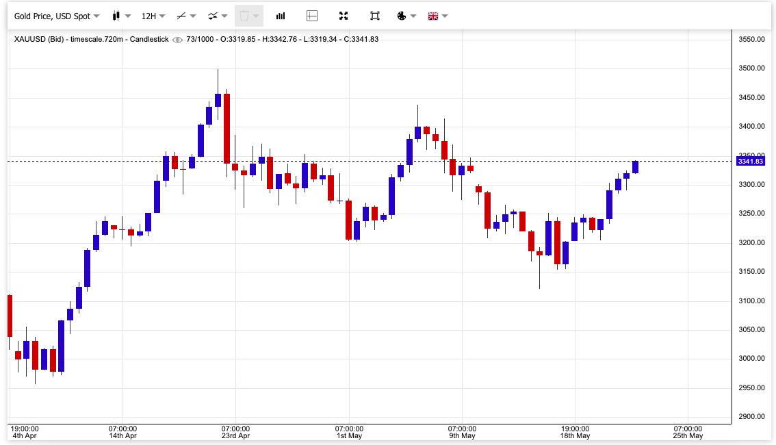Toggle the volume bars icon

281,16
